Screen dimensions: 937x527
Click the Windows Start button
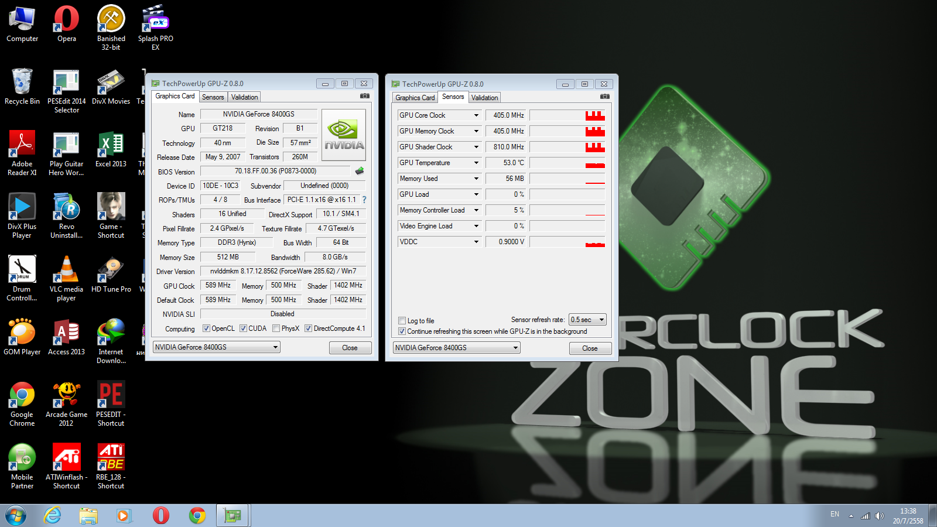pos(16,516)
